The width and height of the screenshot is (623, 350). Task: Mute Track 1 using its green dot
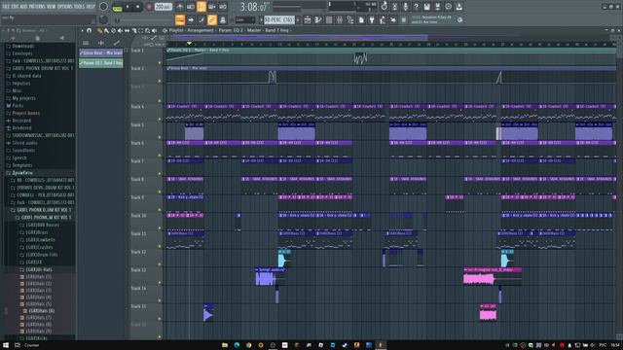160,62
